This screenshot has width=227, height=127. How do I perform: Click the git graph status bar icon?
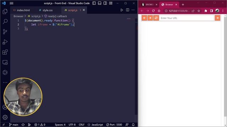(x=29, y=125)
